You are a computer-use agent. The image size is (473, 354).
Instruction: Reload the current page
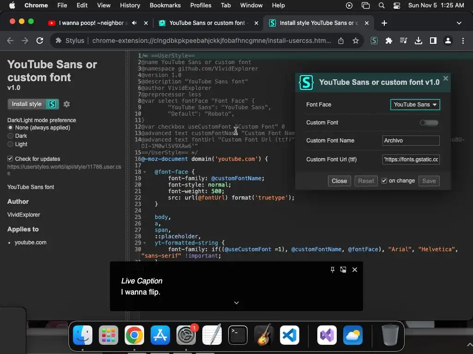click(x=40, y=41)
